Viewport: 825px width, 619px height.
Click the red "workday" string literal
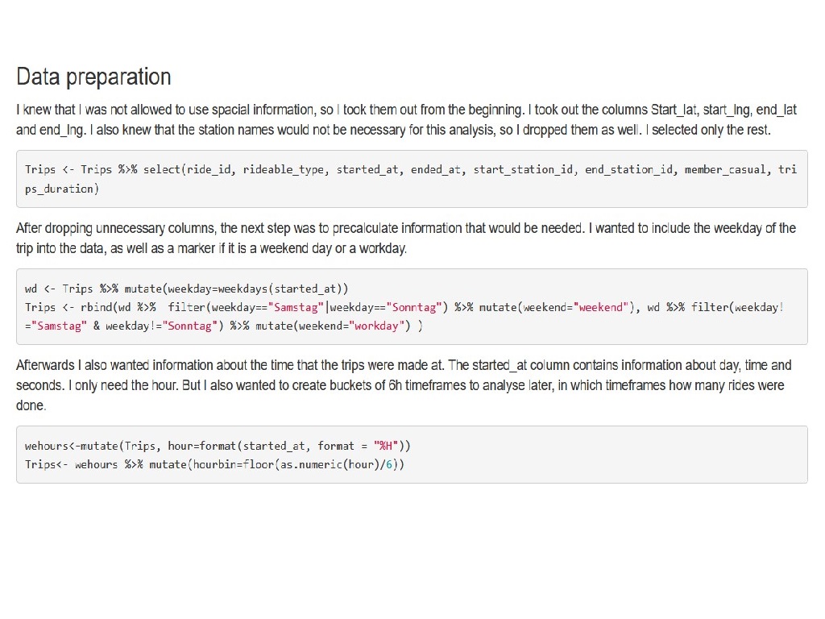pyautogui.click(x=377, y=326)
